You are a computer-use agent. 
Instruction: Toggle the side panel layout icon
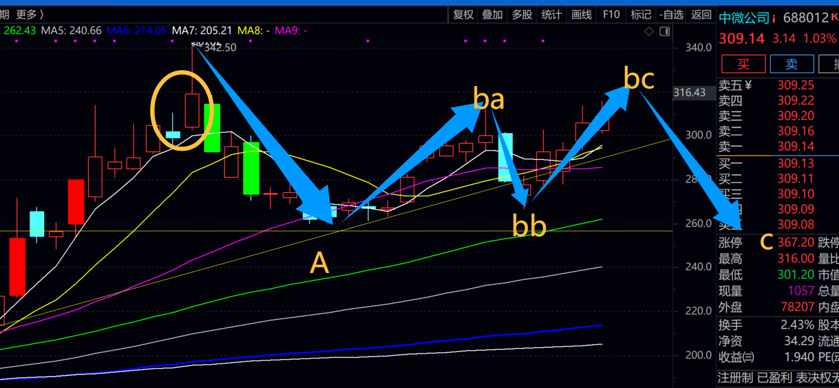[664, 32]
